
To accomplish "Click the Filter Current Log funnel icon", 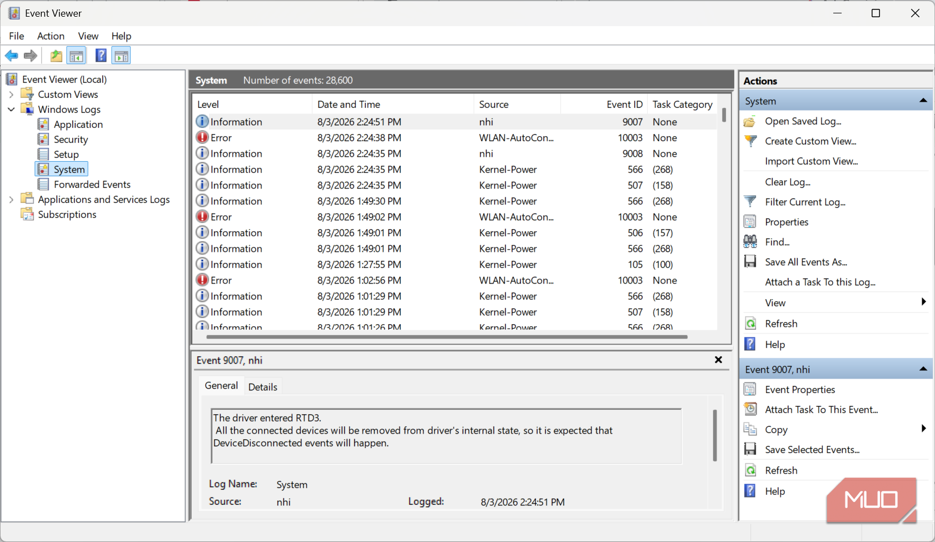I will tap(750, 202).
